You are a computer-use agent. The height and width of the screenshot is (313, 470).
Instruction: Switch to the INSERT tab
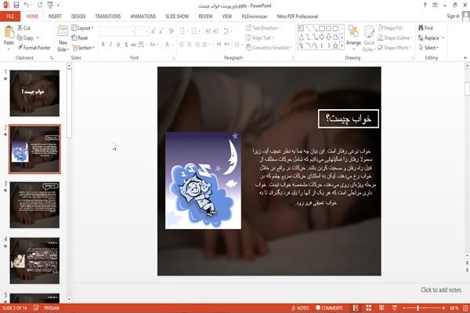[55, 16]
